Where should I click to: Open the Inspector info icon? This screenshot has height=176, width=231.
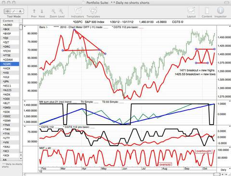tap(220, 11)
